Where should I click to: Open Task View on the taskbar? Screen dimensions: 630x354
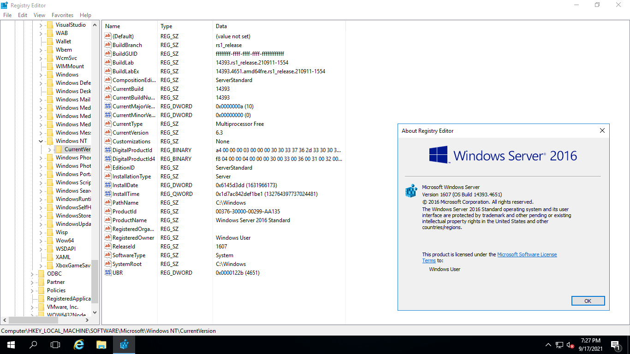point(55,344)
